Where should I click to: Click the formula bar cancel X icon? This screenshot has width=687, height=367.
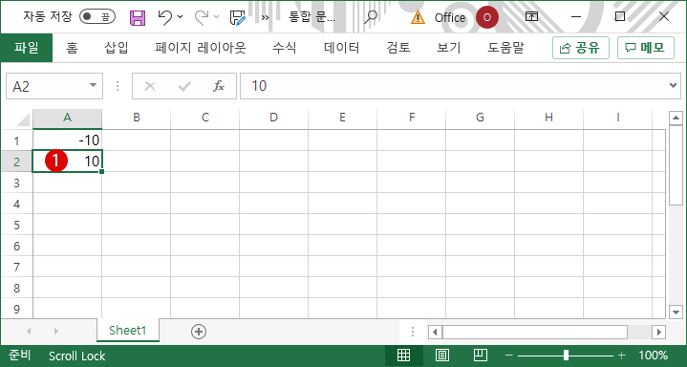click(x=150, y=86)
